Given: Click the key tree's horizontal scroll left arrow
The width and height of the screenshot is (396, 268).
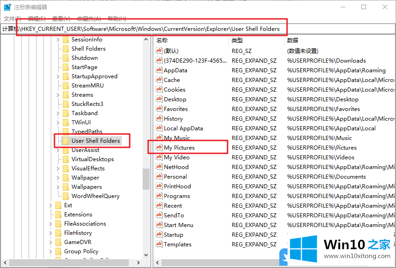Looking at the screenshot, I should 5,263.
